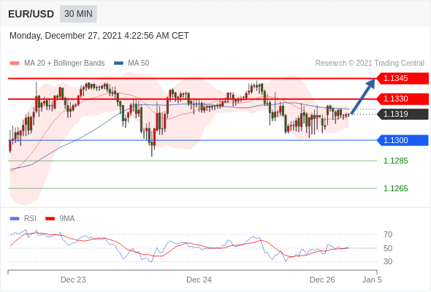
Task: Click the 1.1319 current price tag
Action: pos(403,114)
